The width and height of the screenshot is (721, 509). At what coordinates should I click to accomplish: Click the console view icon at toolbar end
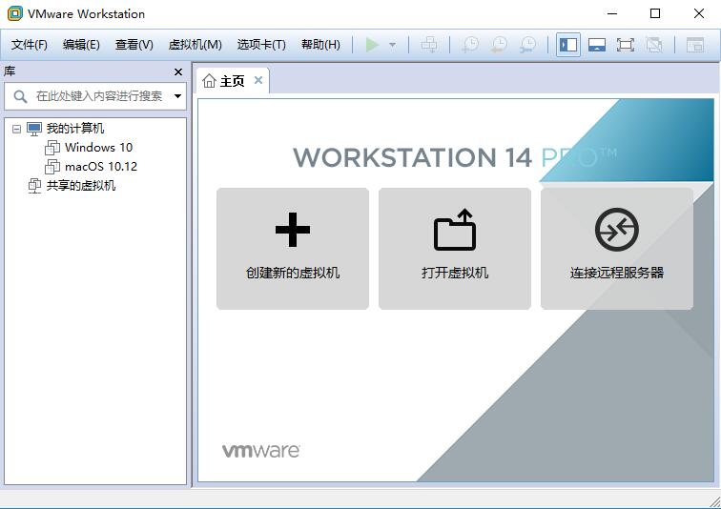pyautogui.click(x=695, y=45)
